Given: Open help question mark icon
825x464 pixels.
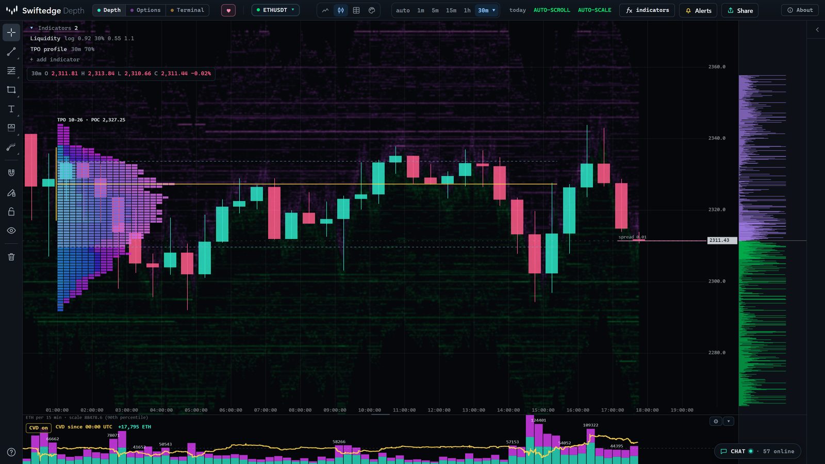Looking at the screenshot, I should coord(11,452).
